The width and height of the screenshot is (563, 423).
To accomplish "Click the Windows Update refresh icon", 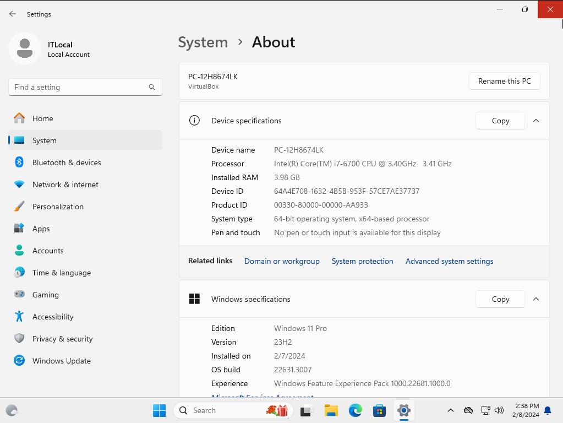I will (19, 360).
